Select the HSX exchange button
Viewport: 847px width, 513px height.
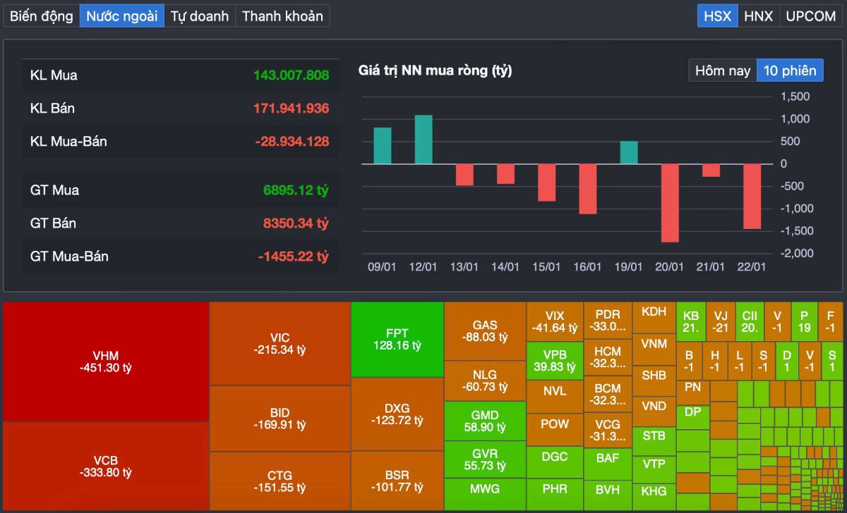[718, 16]
